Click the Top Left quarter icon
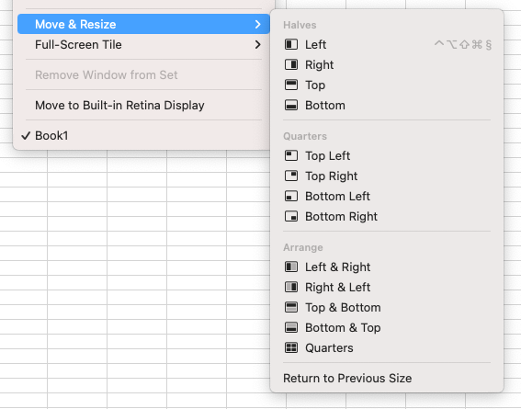Viewport: 521px width, 409px height. 291,155
